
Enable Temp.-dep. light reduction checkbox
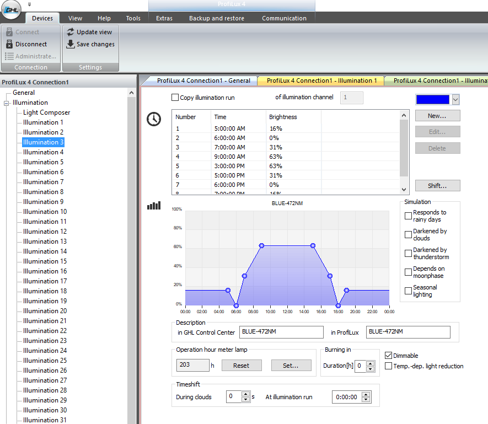point(388,366)
